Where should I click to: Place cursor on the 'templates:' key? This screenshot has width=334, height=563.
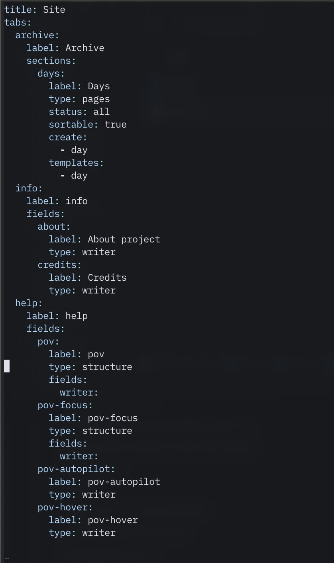(x=76, y=163)
